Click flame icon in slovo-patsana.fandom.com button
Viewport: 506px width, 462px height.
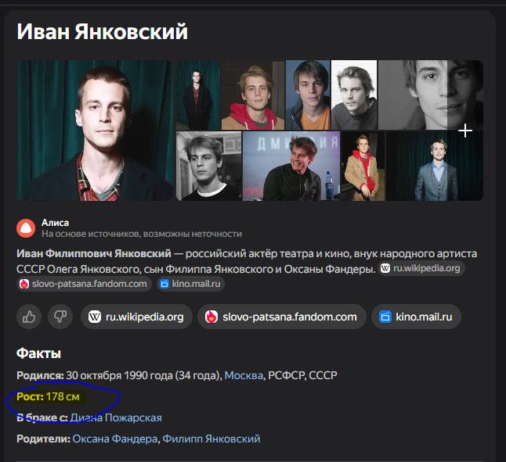tap(211, 317)
